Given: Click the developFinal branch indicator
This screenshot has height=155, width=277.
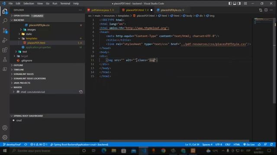Looking at the screenshot, I should pos(12,145).
